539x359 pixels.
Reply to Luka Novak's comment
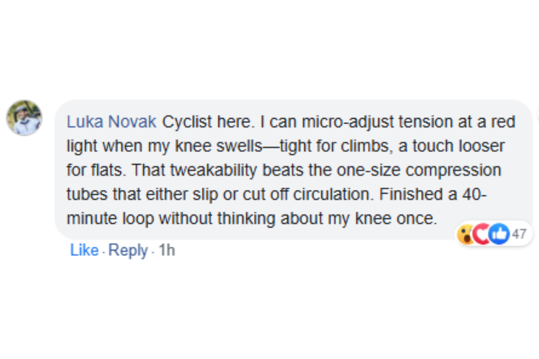128,251
